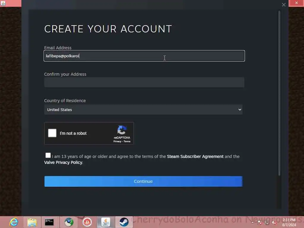
Task: Open the taskbar clock showing 2:31 PM
Action: click(x=289, y=222)
